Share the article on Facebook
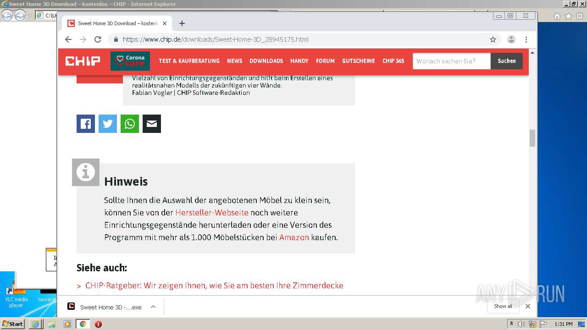587x330 pixels. coord(86,124)
